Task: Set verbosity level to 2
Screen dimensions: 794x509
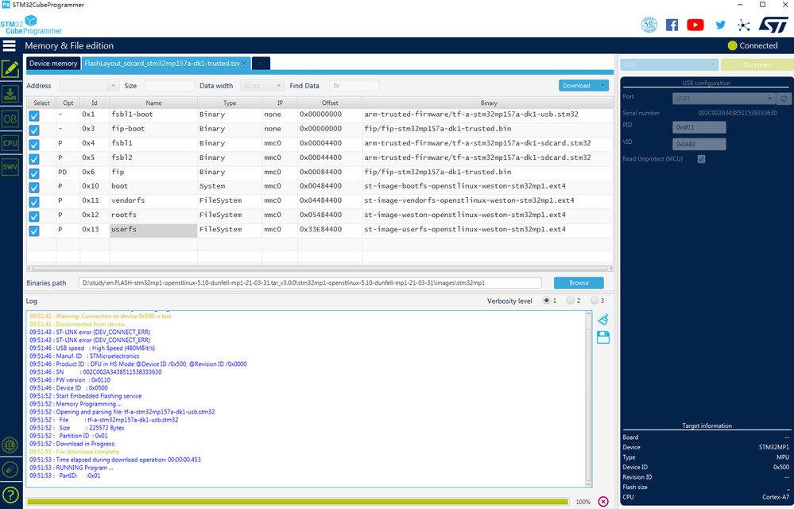Action: (x=570, y=301)
